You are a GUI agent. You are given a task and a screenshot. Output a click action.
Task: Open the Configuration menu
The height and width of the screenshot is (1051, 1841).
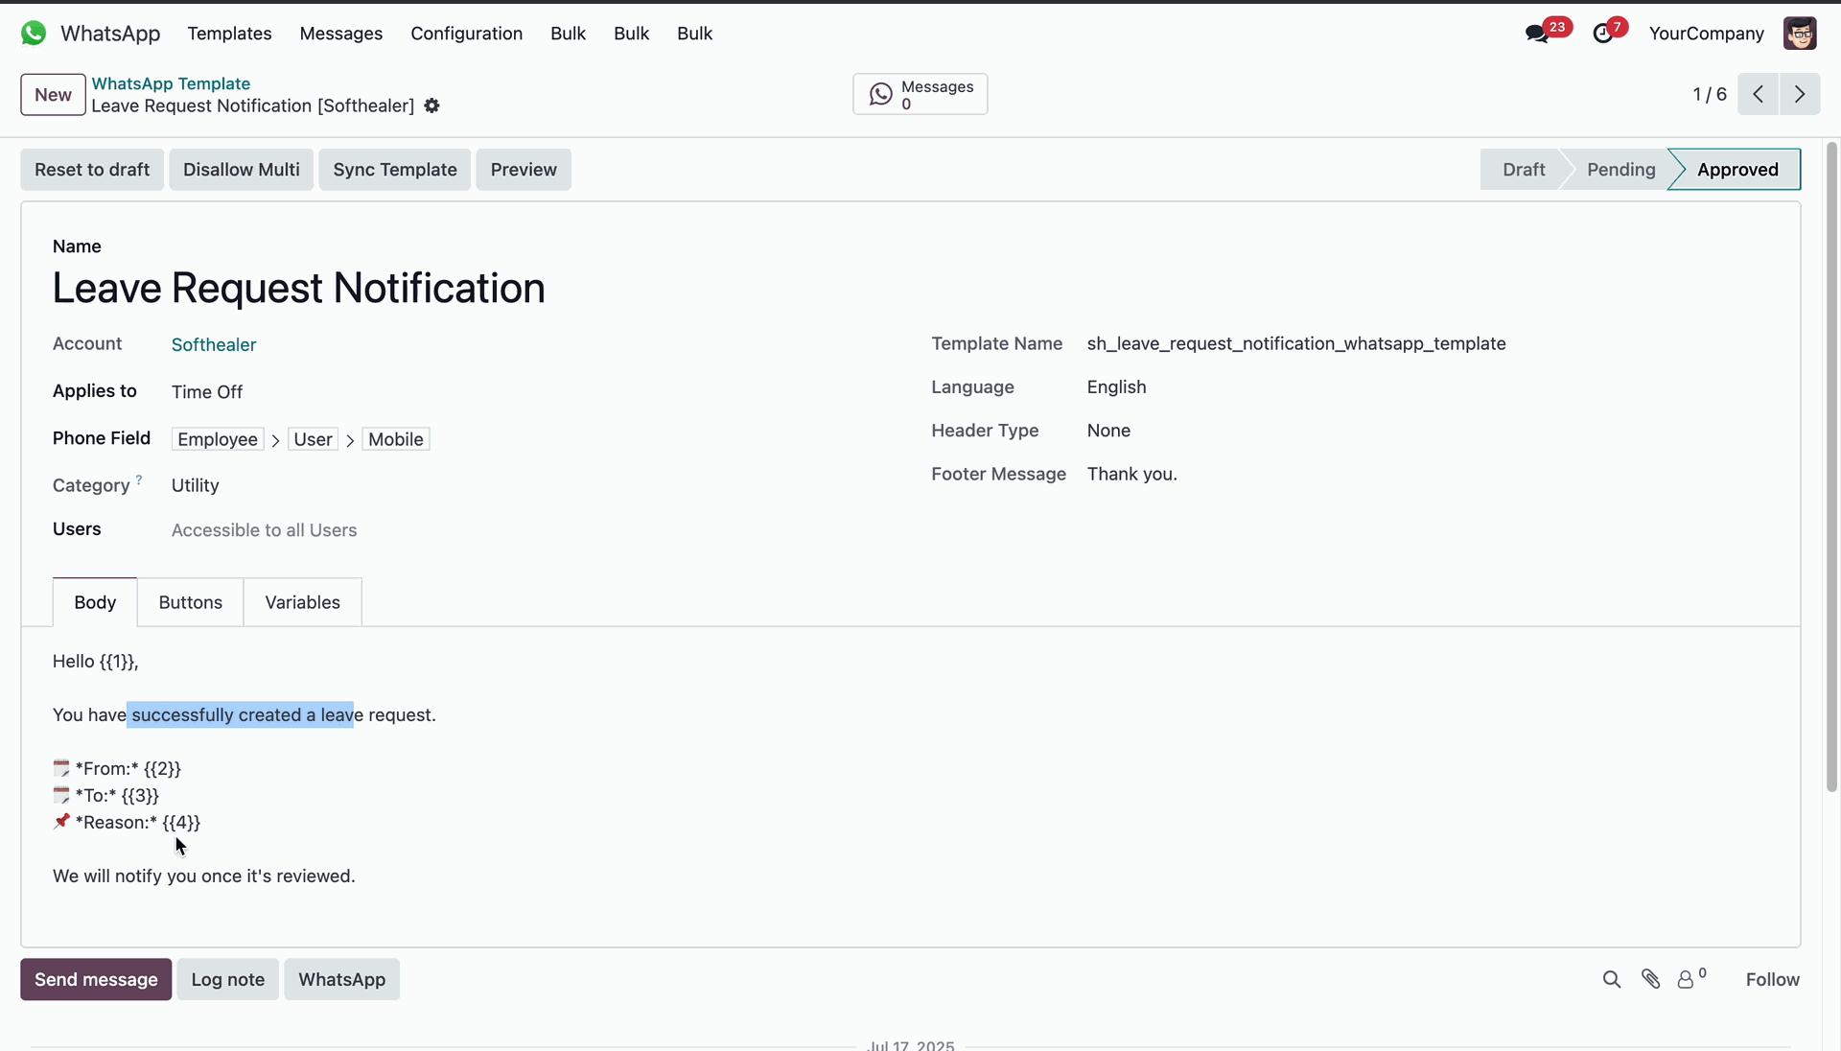coord(467,34)
